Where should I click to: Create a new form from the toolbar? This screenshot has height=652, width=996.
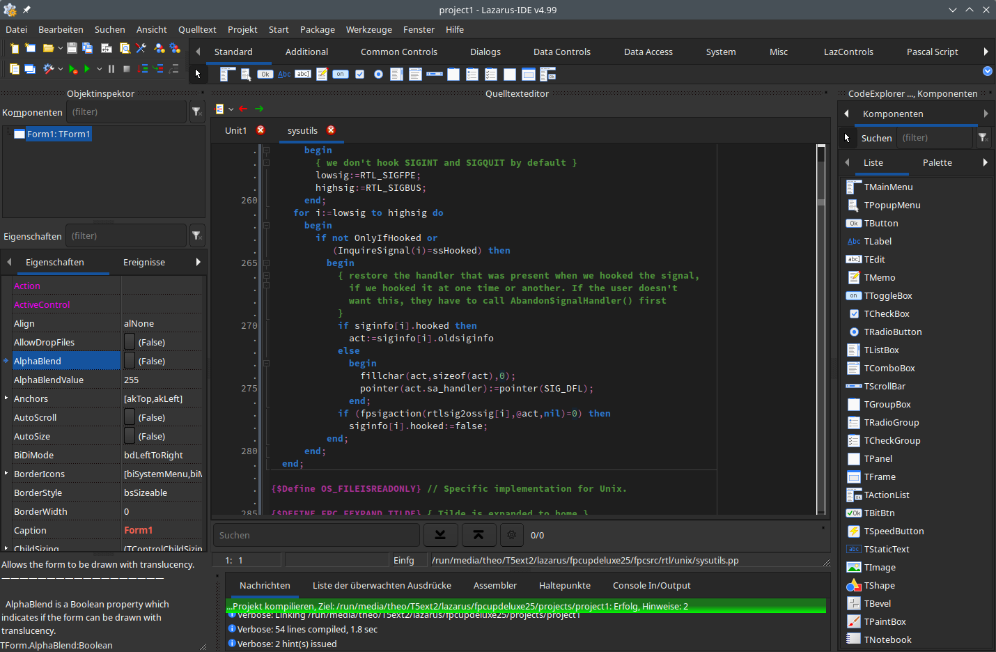pos(30,48)
